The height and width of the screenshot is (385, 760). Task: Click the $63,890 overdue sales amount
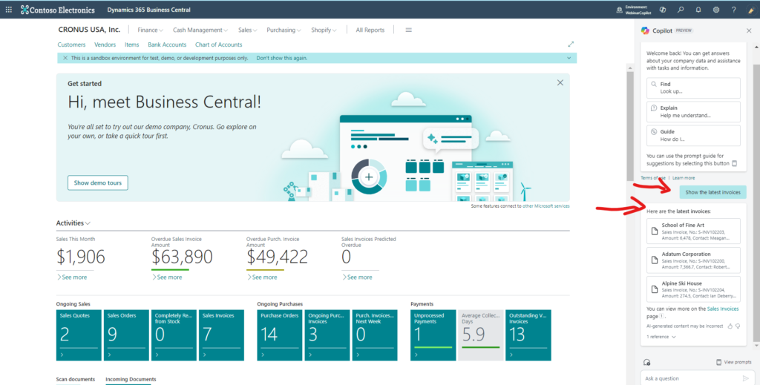pyautogui.click(x=183, y=257)
